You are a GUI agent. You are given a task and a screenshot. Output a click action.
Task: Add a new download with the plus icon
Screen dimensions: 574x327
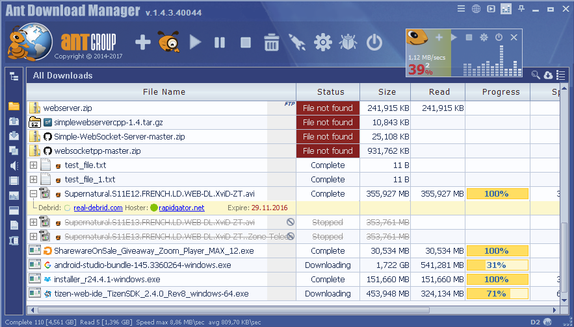click(143, 42)
